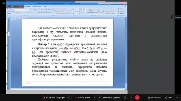The width and height of the screenshot is (181, 101).
Task: Open reactions smiley button
Action: [125, 98]
